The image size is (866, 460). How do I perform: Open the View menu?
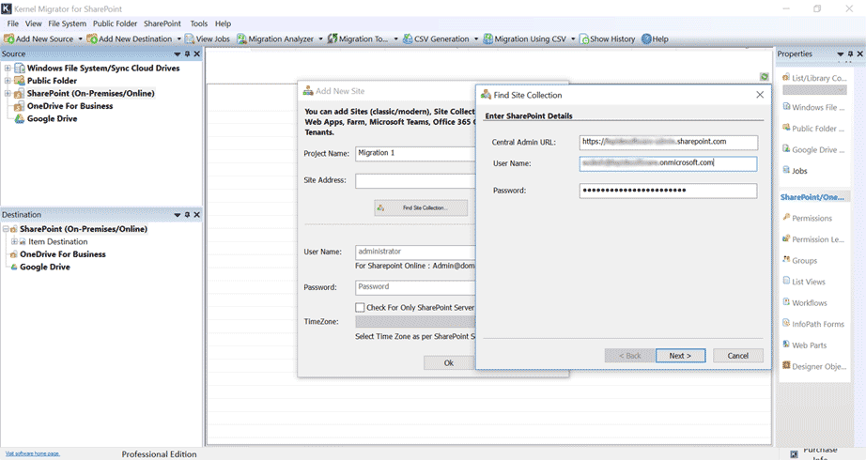pos(33,23)
